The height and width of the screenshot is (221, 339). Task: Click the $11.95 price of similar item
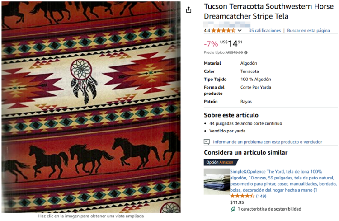click(237, 202)
